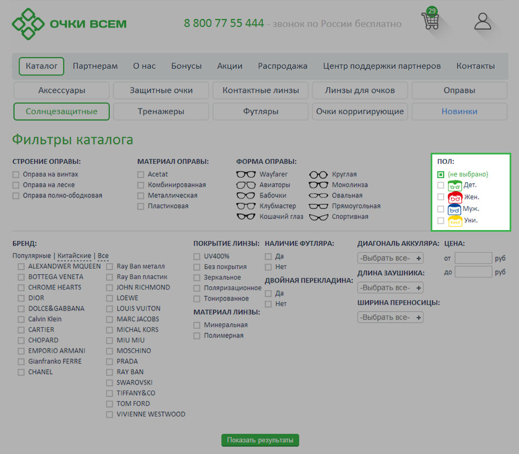Image resolution: width=519 pixels, height=454 pixels.
Task: Enable the UV400% lens coating checkbox
Action: point(197,257)
